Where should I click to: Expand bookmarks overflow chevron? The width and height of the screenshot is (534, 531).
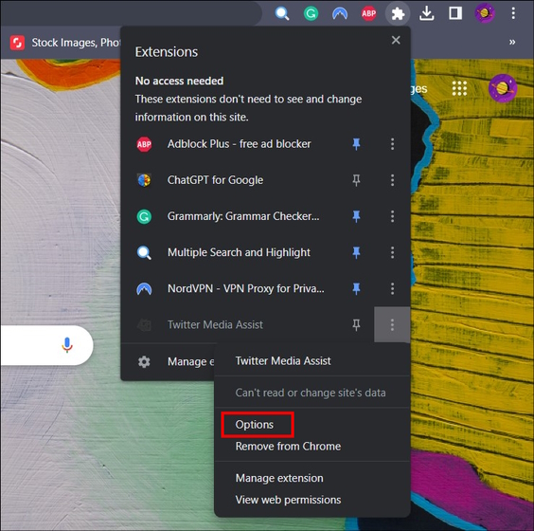(x=512, y=43)
